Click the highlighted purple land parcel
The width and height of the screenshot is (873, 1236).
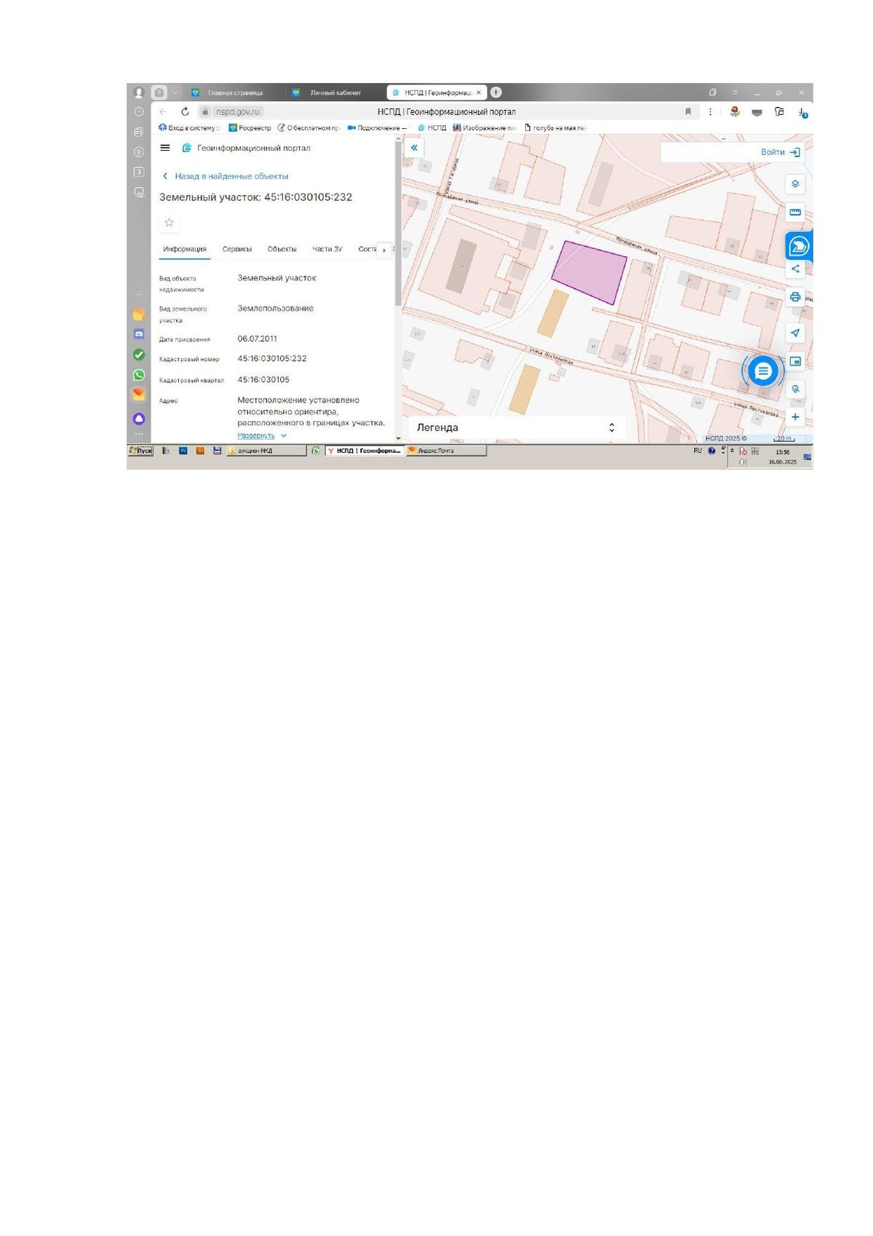[589, 272]
